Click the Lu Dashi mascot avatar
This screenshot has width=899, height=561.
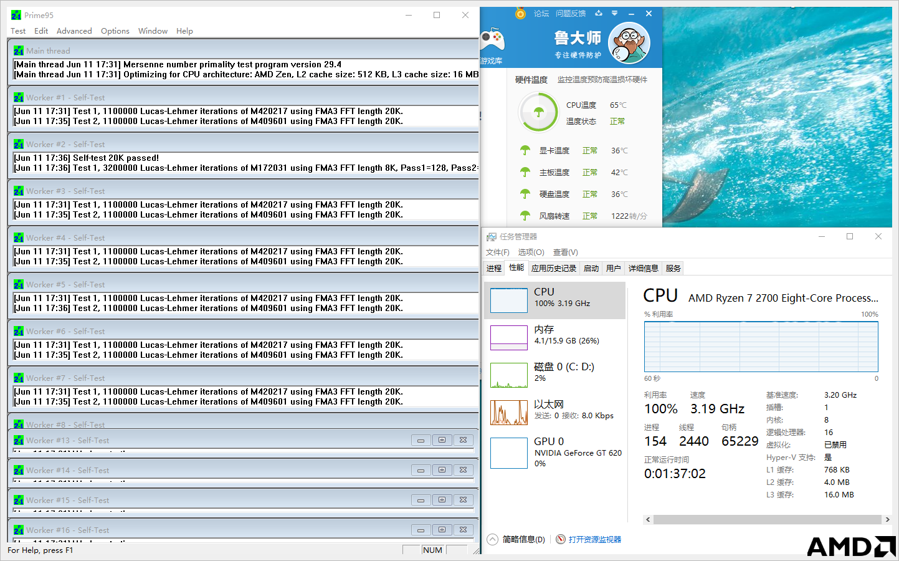(x=629, y=43)
